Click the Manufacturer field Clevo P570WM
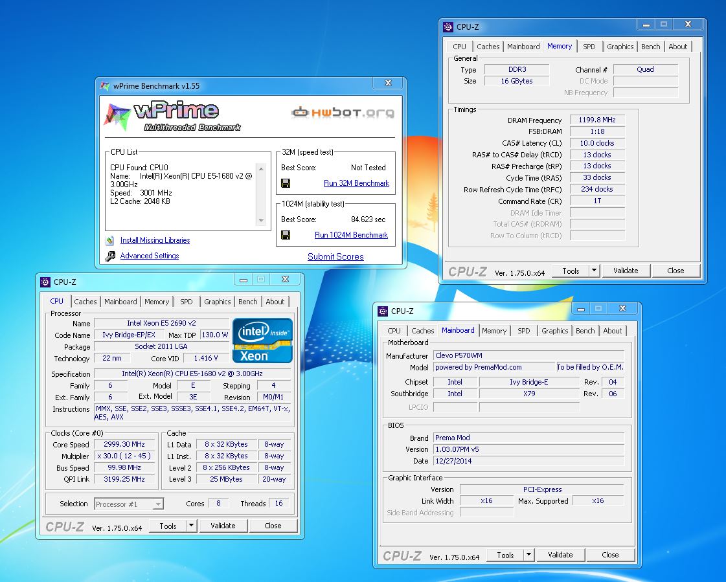Viewport: 726px width, 582px height. tap(528, 356)
